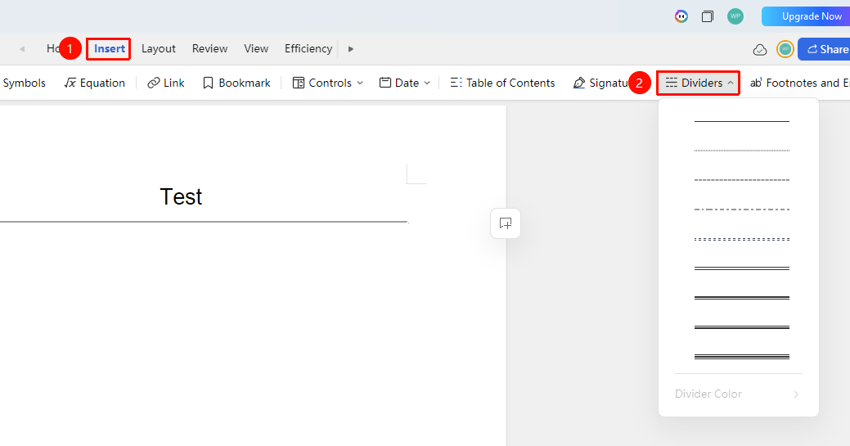This screenshot has width=850, height=446.
Task: Open the Efficiency tab
Action: click(x=308, y=49)
